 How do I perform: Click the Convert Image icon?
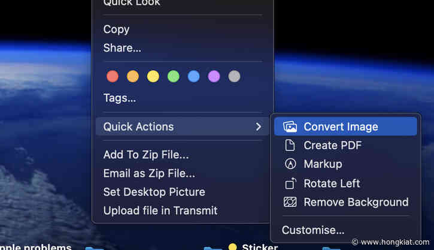point(290,126)
